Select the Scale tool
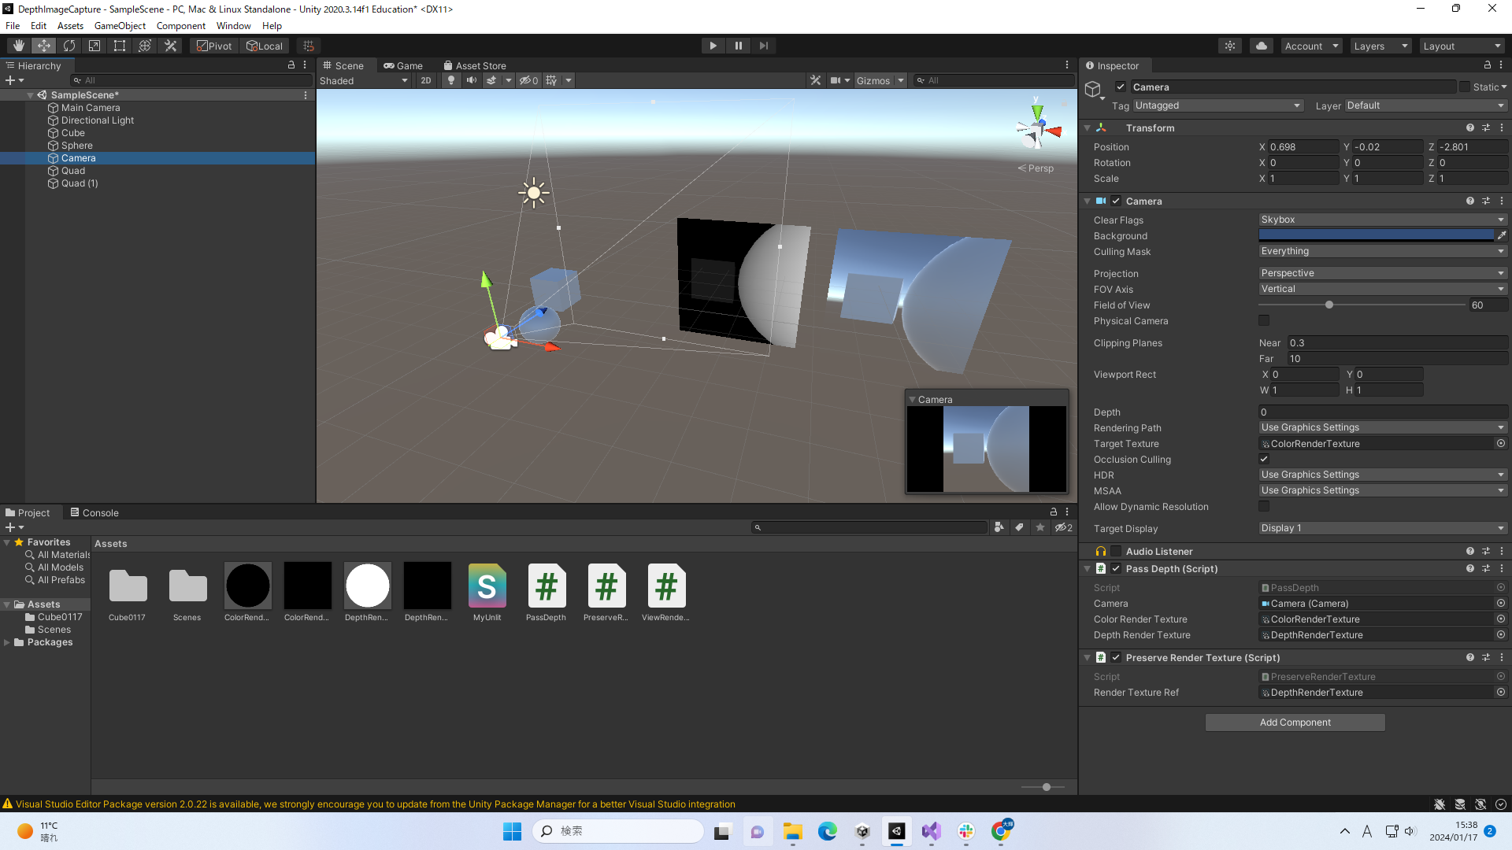The width and height of the screenshot is (1512, 850). (x=94, y=46)
